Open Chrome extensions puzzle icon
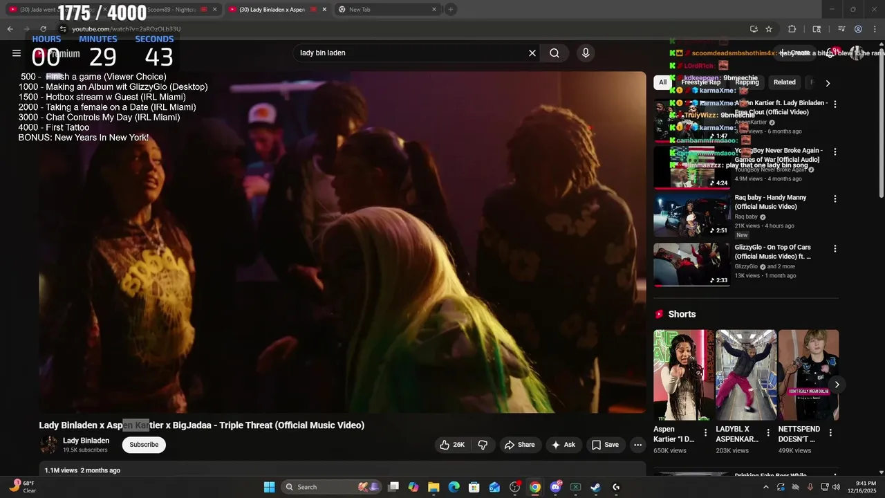 point(792,29)
